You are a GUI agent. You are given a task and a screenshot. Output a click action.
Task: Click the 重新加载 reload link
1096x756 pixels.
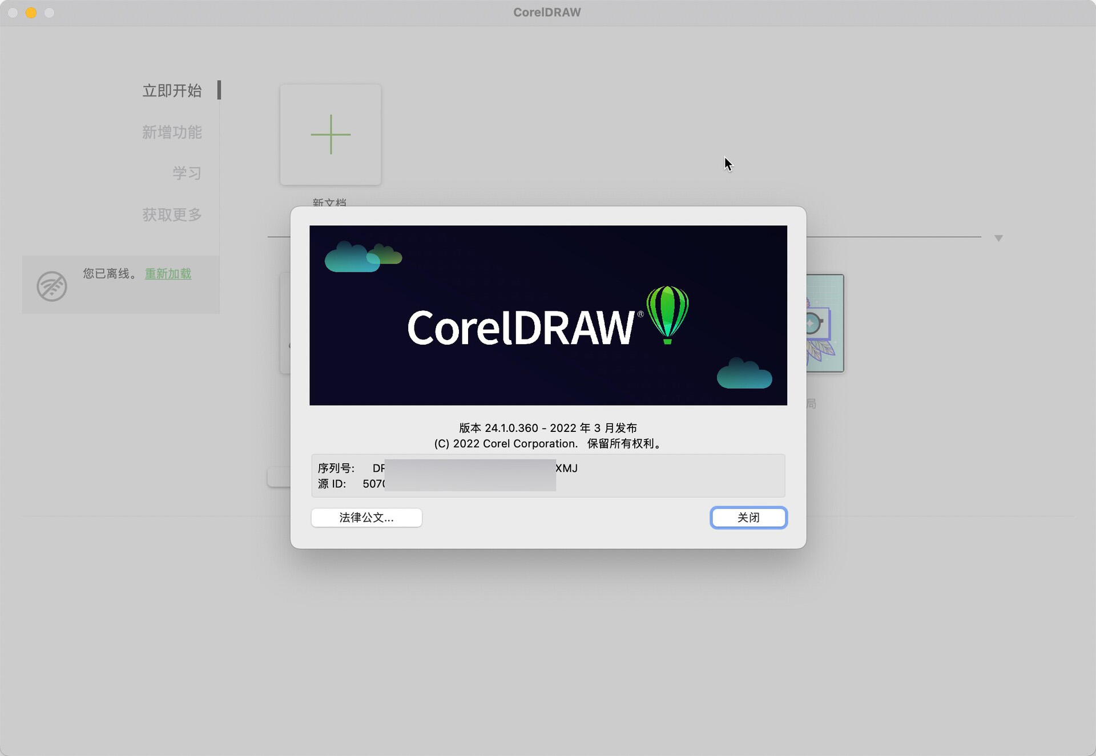168,274
